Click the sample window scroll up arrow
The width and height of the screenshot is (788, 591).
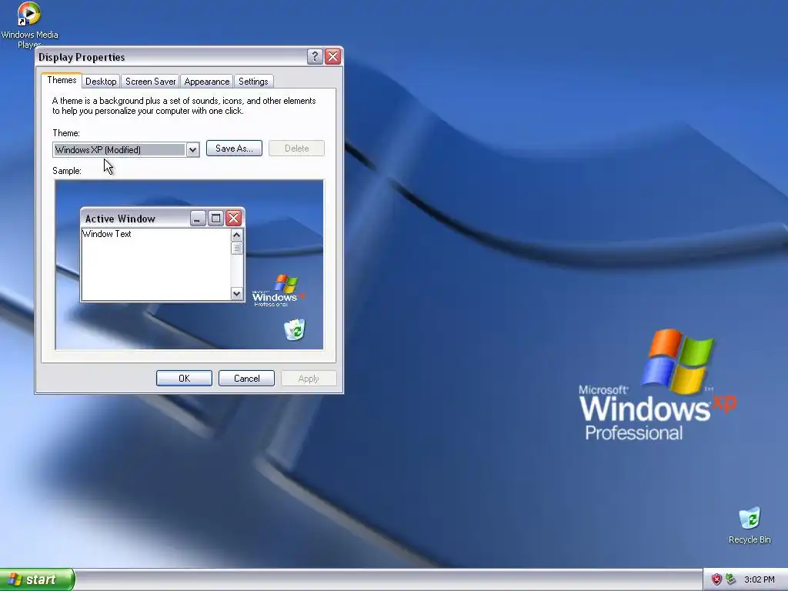pyautogui.click(x=237, y=235)
